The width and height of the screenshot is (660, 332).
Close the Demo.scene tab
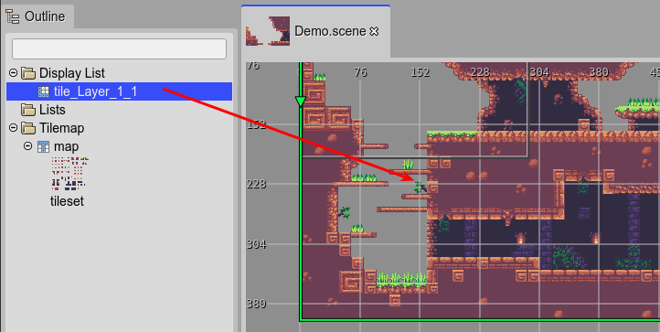point(374,31)
